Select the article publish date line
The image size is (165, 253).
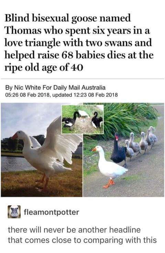pos(62,95)
